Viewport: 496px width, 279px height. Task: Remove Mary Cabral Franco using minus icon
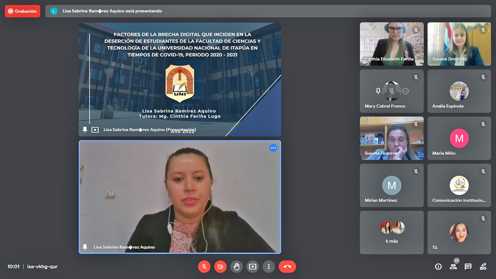406,91
